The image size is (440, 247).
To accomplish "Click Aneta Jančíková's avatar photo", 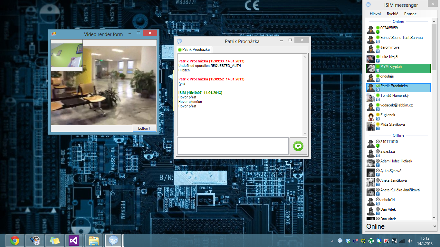I will point(371,182).
